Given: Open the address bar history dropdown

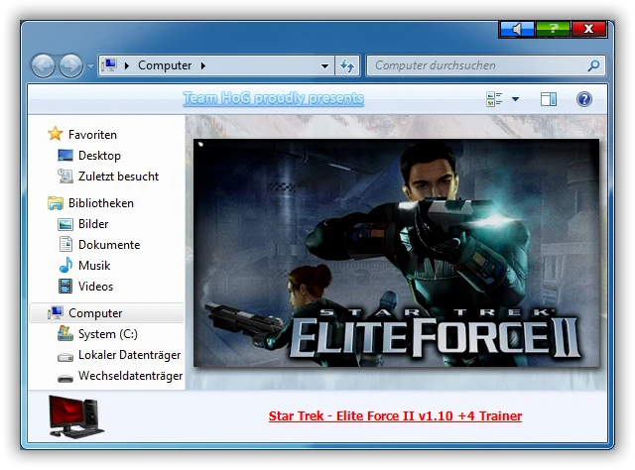Looking at the screenshot, I should pos(324,66).
